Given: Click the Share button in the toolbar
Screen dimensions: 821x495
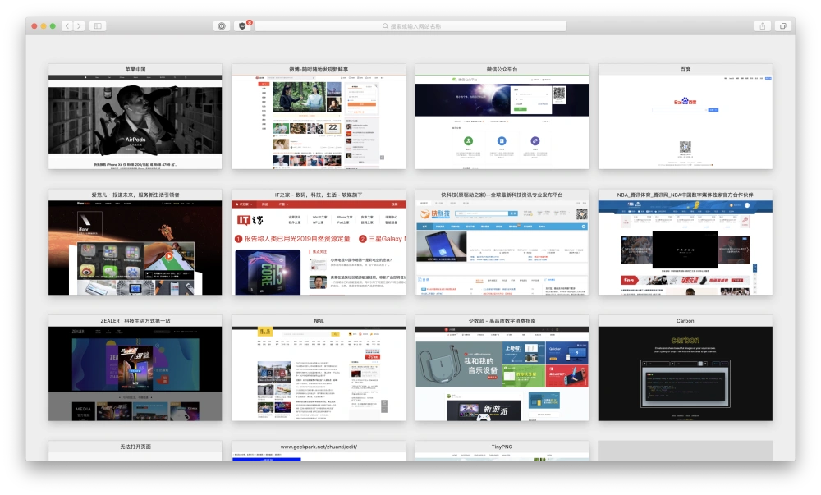Looking at the screenshot, I should point(763,26).
